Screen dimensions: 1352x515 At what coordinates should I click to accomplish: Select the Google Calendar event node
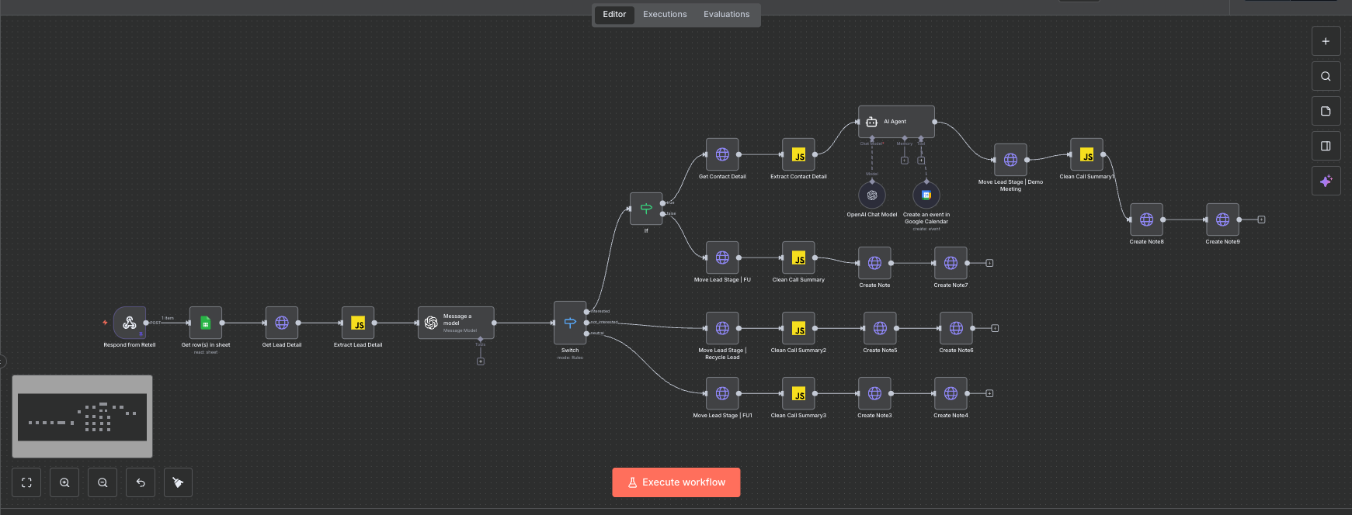point(926,195)
